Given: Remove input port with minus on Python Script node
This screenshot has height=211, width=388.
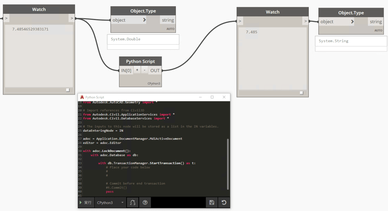Looking at the screenshot, I should pos(145,70).
